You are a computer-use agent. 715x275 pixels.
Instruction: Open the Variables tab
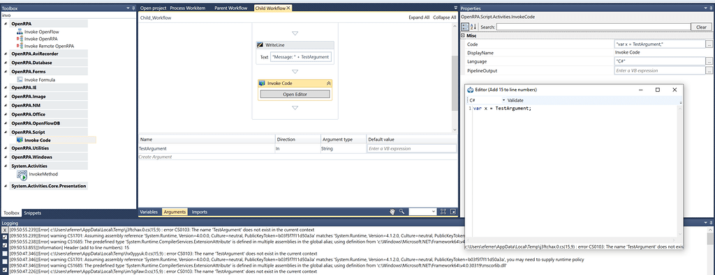149,212
